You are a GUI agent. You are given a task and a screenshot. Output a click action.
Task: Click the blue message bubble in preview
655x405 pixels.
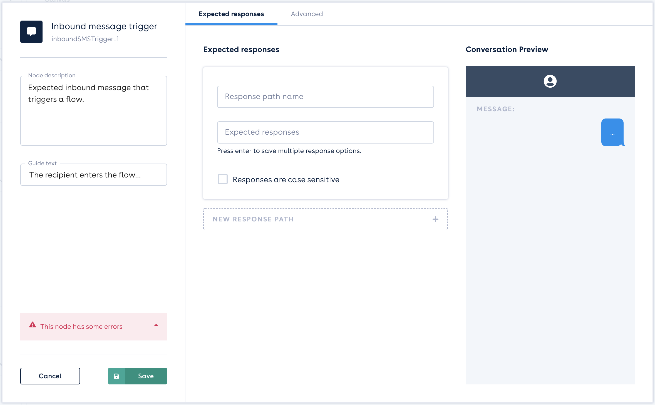pyautogui.click(x=613, y=132)
